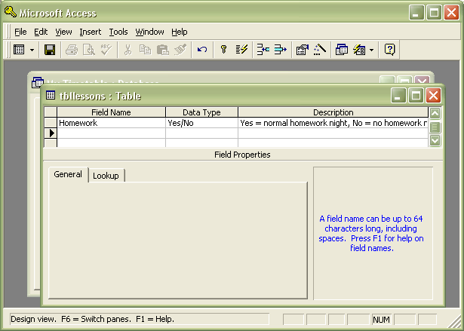Close the tbllessons Table window
The height and width of the screenshot is (331, 464).
point(434,96)
